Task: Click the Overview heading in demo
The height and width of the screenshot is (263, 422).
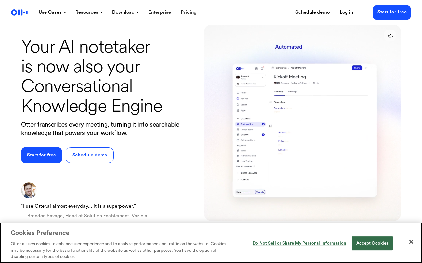Action: coord(279,102)
